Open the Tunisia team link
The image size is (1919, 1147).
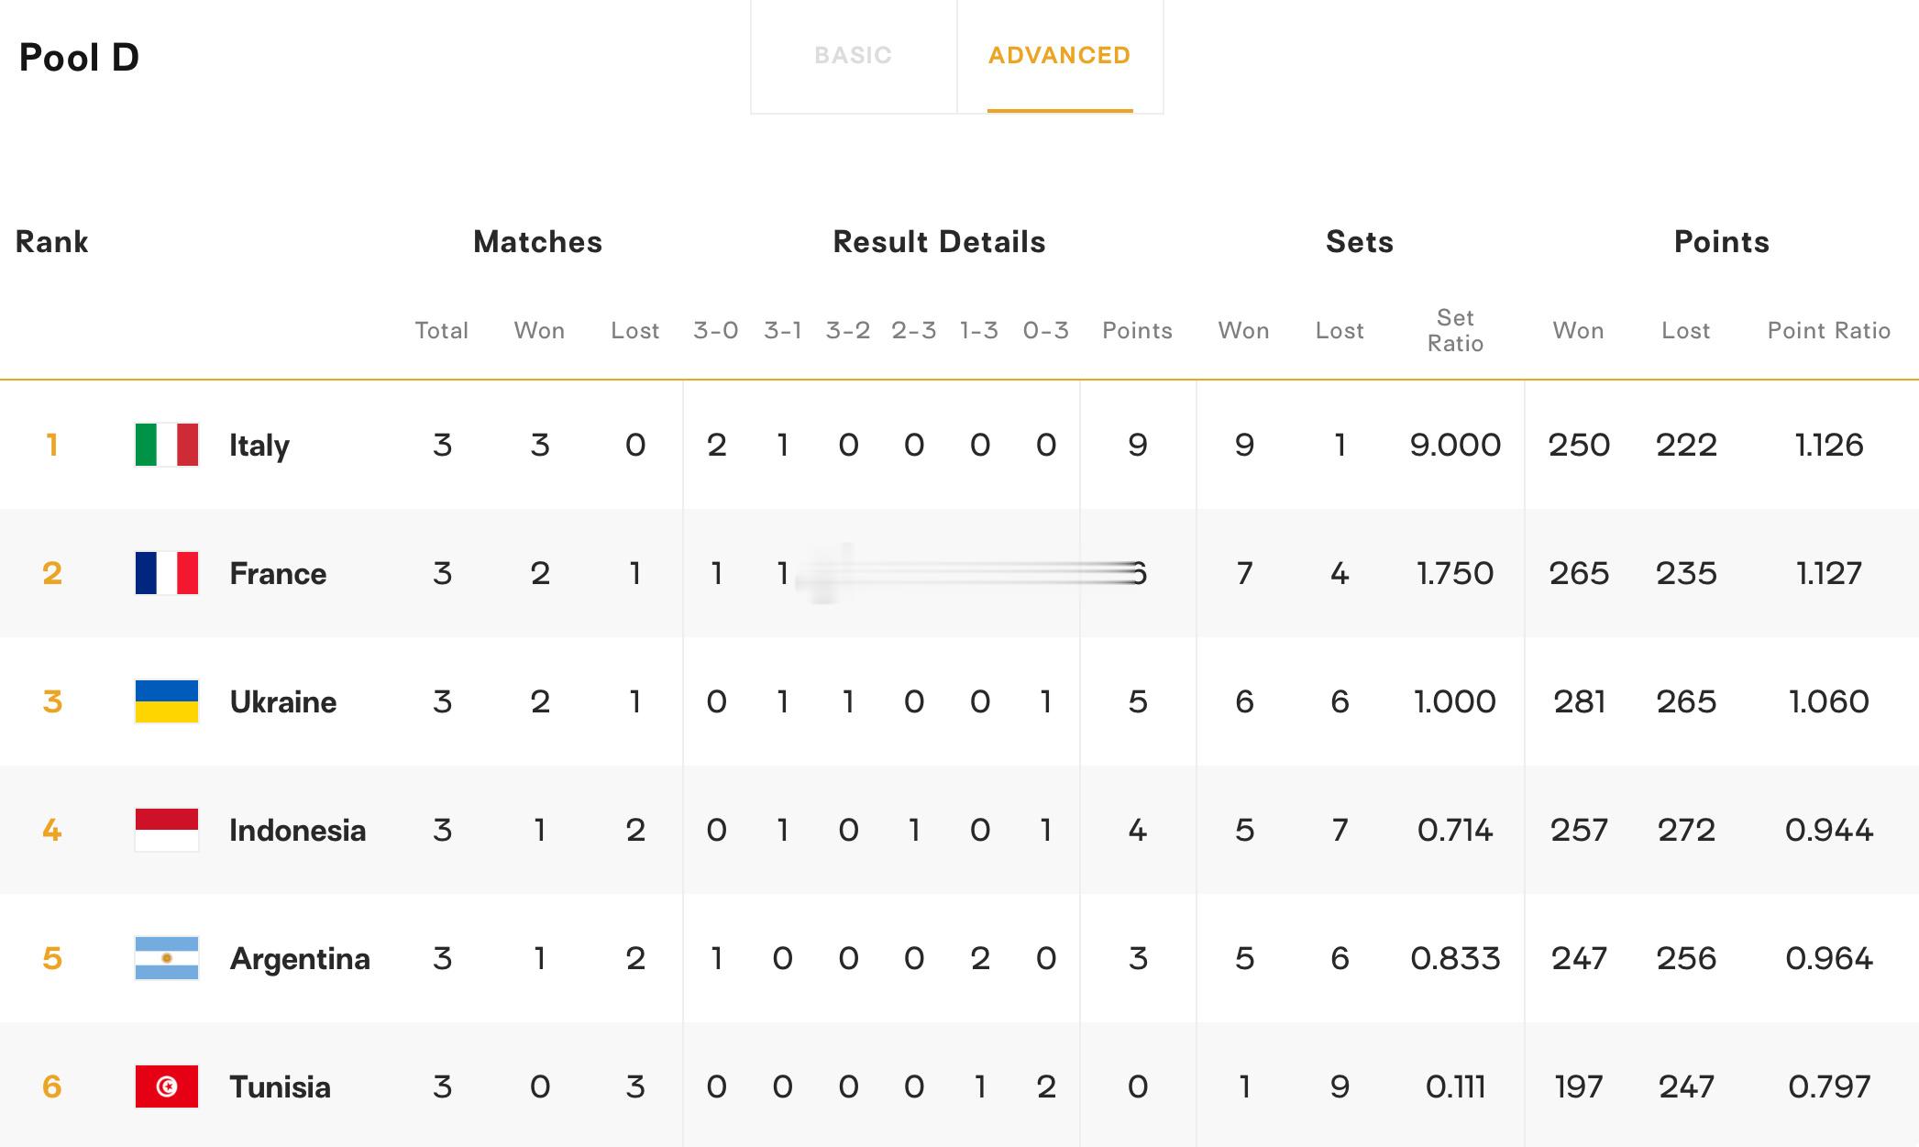pos(280,1087)
